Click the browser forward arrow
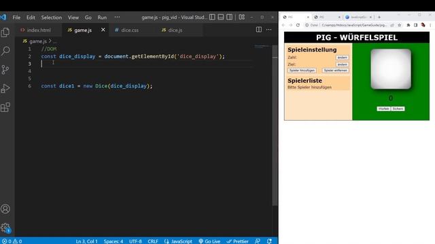 (x=290, y=25)
